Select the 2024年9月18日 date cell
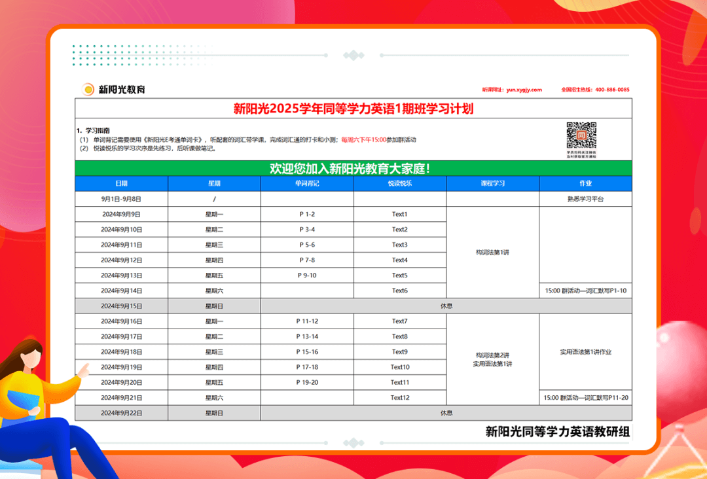707x479 pixels. 122,352
